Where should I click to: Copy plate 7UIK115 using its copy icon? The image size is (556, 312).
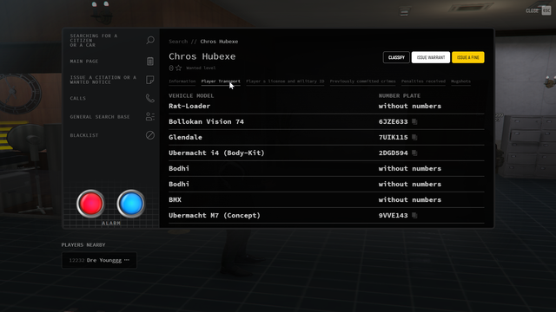(414, 137)
